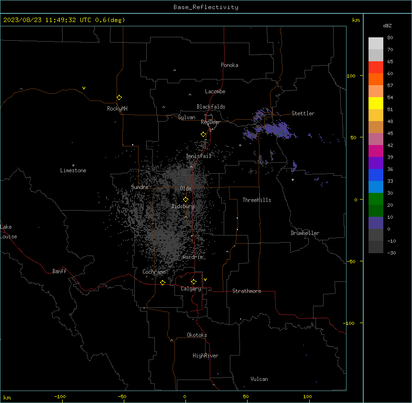The image size is (412, 403).
Task: Click the 100 tick on the right axis
Action: pyautogui.click(x=351, y=76)
